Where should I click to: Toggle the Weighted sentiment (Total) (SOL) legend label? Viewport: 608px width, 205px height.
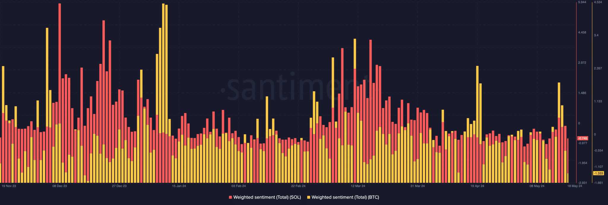pos(267,197)
